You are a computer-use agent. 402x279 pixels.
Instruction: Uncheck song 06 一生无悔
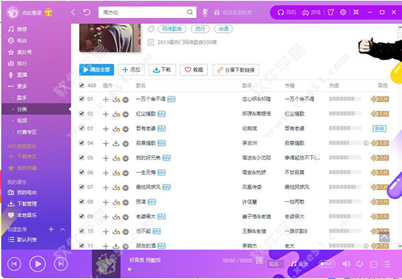[82, 172]
